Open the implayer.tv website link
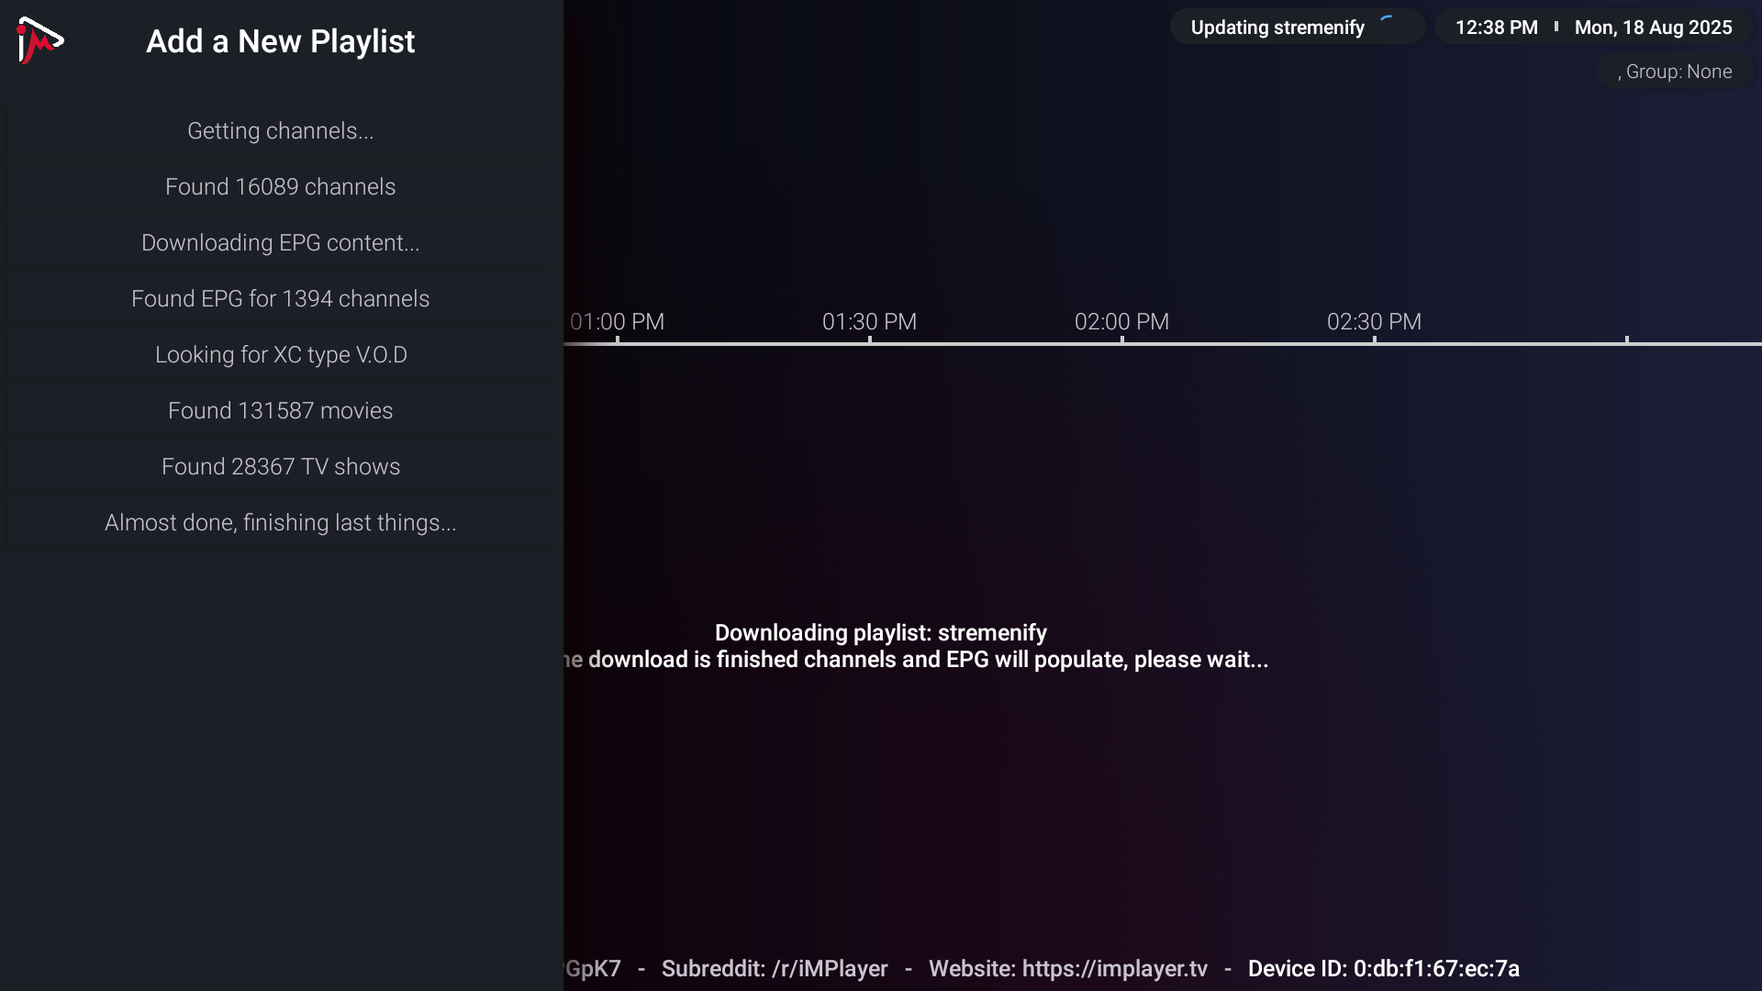The image size is (1762, 991). pos(1114,969)
